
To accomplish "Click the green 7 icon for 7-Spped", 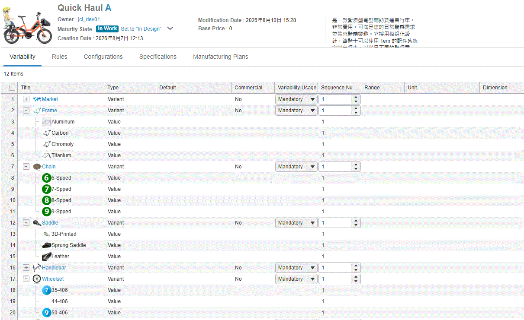I will coord(47,189).
